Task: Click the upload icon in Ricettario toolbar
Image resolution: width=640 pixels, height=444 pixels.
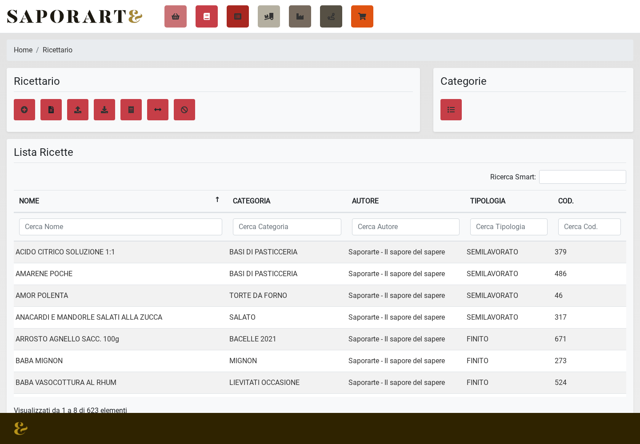Action: (78, 110)
